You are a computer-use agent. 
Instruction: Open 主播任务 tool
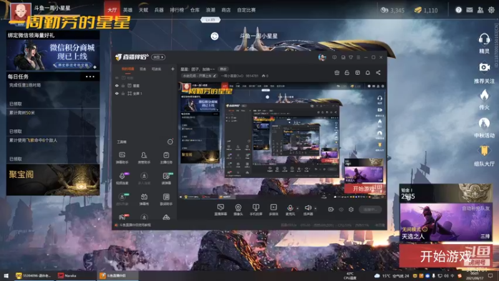pyautogui.click(x=166, y=157)
